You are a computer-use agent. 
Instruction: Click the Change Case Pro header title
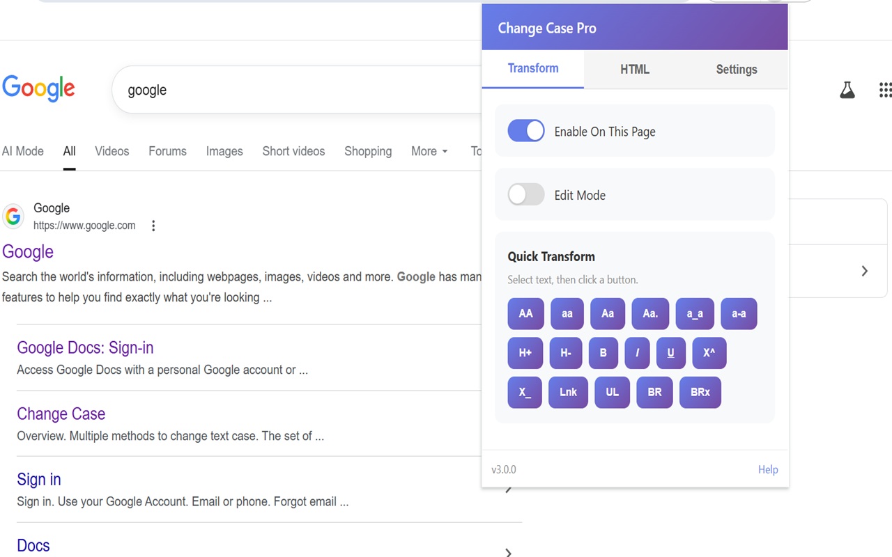coord(547,29)
